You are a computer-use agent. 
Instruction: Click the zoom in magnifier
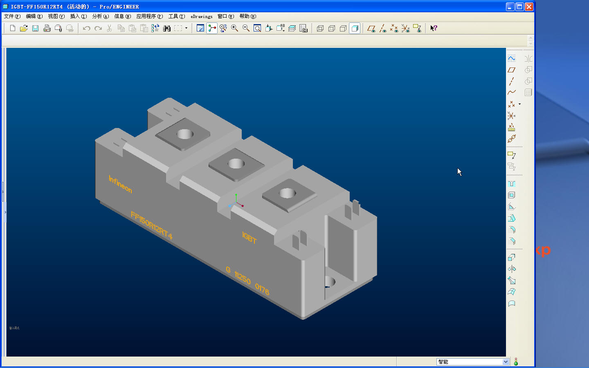coord(234,28)
